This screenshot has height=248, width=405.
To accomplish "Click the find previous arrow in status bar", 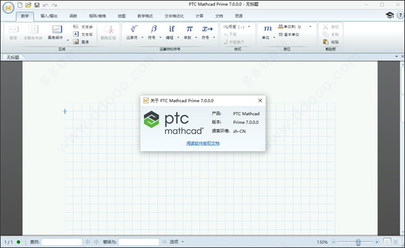I will [x=88, y=242].
